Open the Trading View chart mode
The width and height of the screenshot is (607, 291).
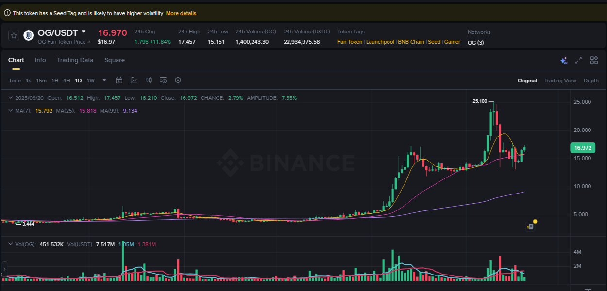point(560,81)
